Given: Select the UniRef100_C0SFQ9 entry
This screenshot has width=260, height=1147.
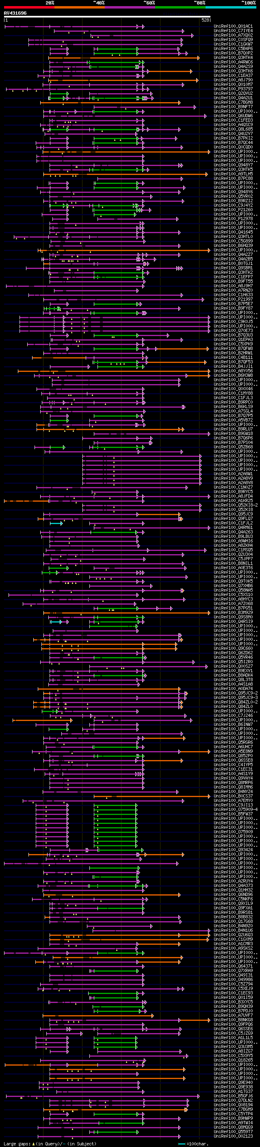Looking at the screenshot, I should (x=233, y=39).
